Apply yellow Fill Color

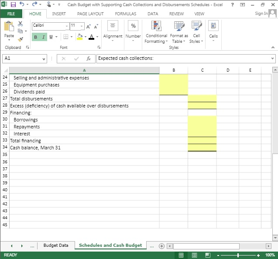80,37
